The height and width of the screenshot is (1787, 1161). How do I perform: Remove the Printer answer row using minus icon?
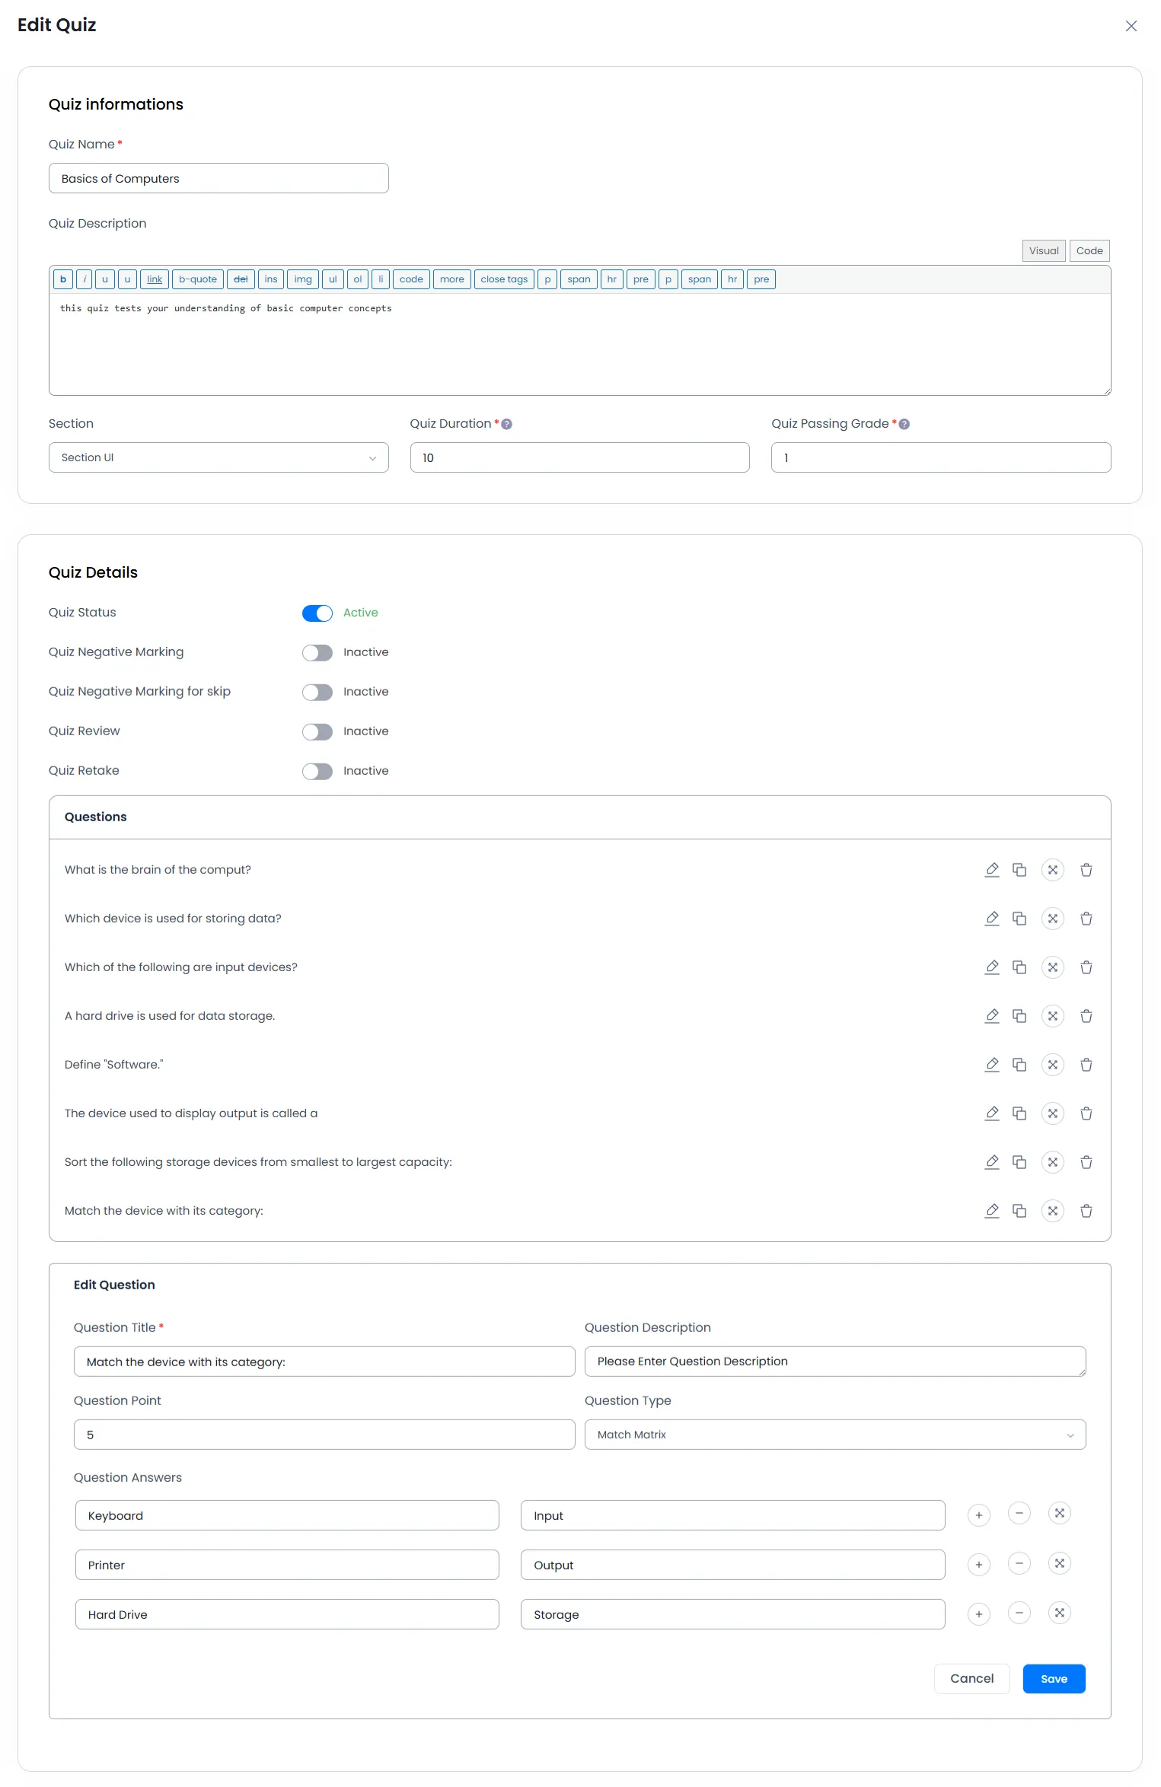click(1019, 1564)
